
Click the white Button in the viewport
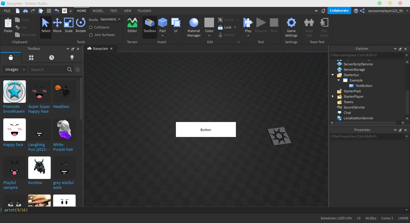tap(206, 129)
